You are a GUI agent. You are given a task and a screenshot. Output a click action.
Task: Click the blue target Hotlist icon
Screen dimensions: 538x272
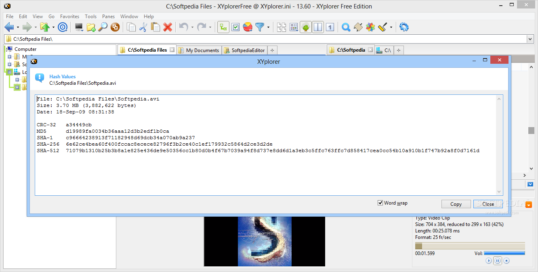point(63,27)
